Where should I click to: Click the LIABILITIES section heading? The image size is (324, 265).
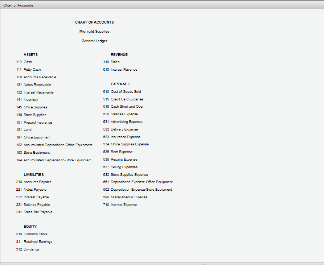34,175
